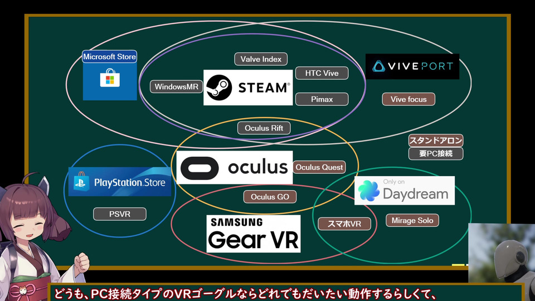Click the Daydream logo image
The height and width of the screenshot is (301, 535).
click(x=405, y=191)
